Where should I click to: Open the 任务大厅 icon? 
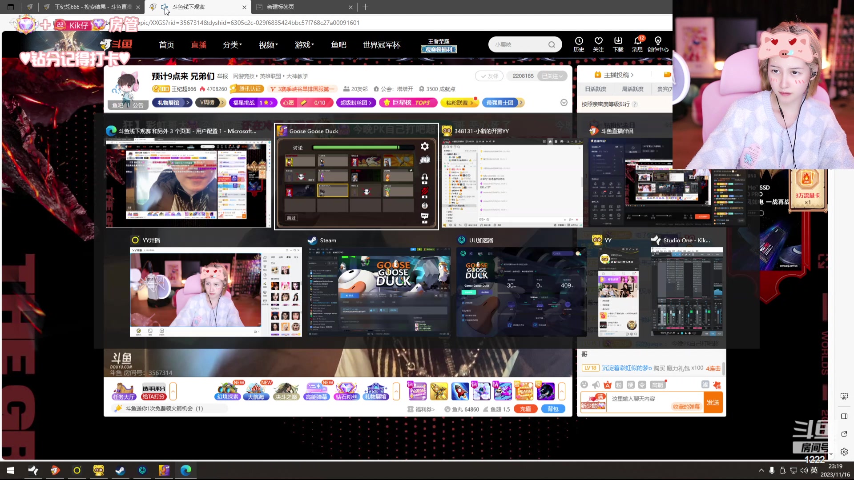124,391
